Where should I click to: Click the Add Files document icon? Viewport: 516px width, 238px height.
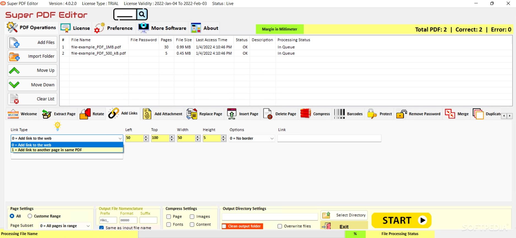point(14,43)
